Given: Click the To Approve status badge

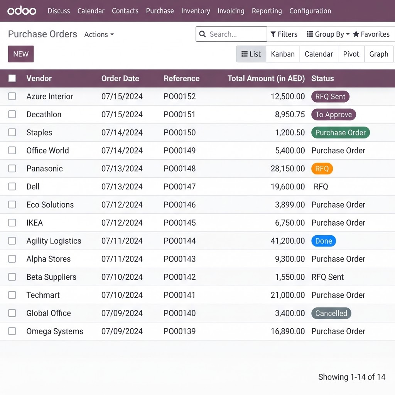Looking at the screenshot, I should click(x=334, y=115).
